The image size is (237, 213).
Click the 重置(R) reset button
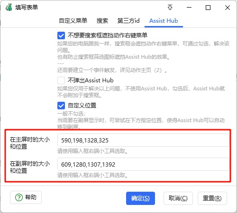(x=212, y=198)
